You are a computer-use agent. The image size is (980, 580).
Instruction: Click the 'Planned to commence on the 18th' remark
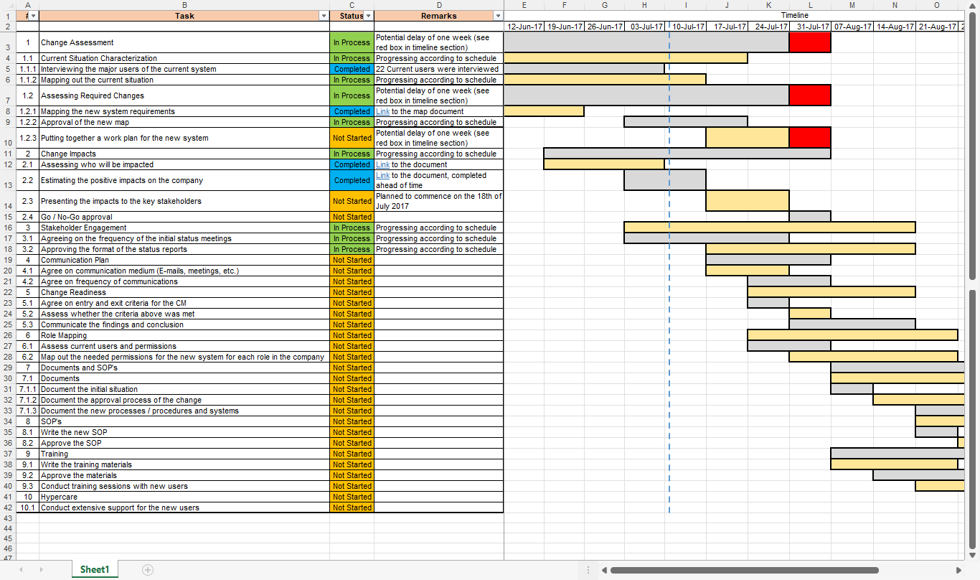439,201
